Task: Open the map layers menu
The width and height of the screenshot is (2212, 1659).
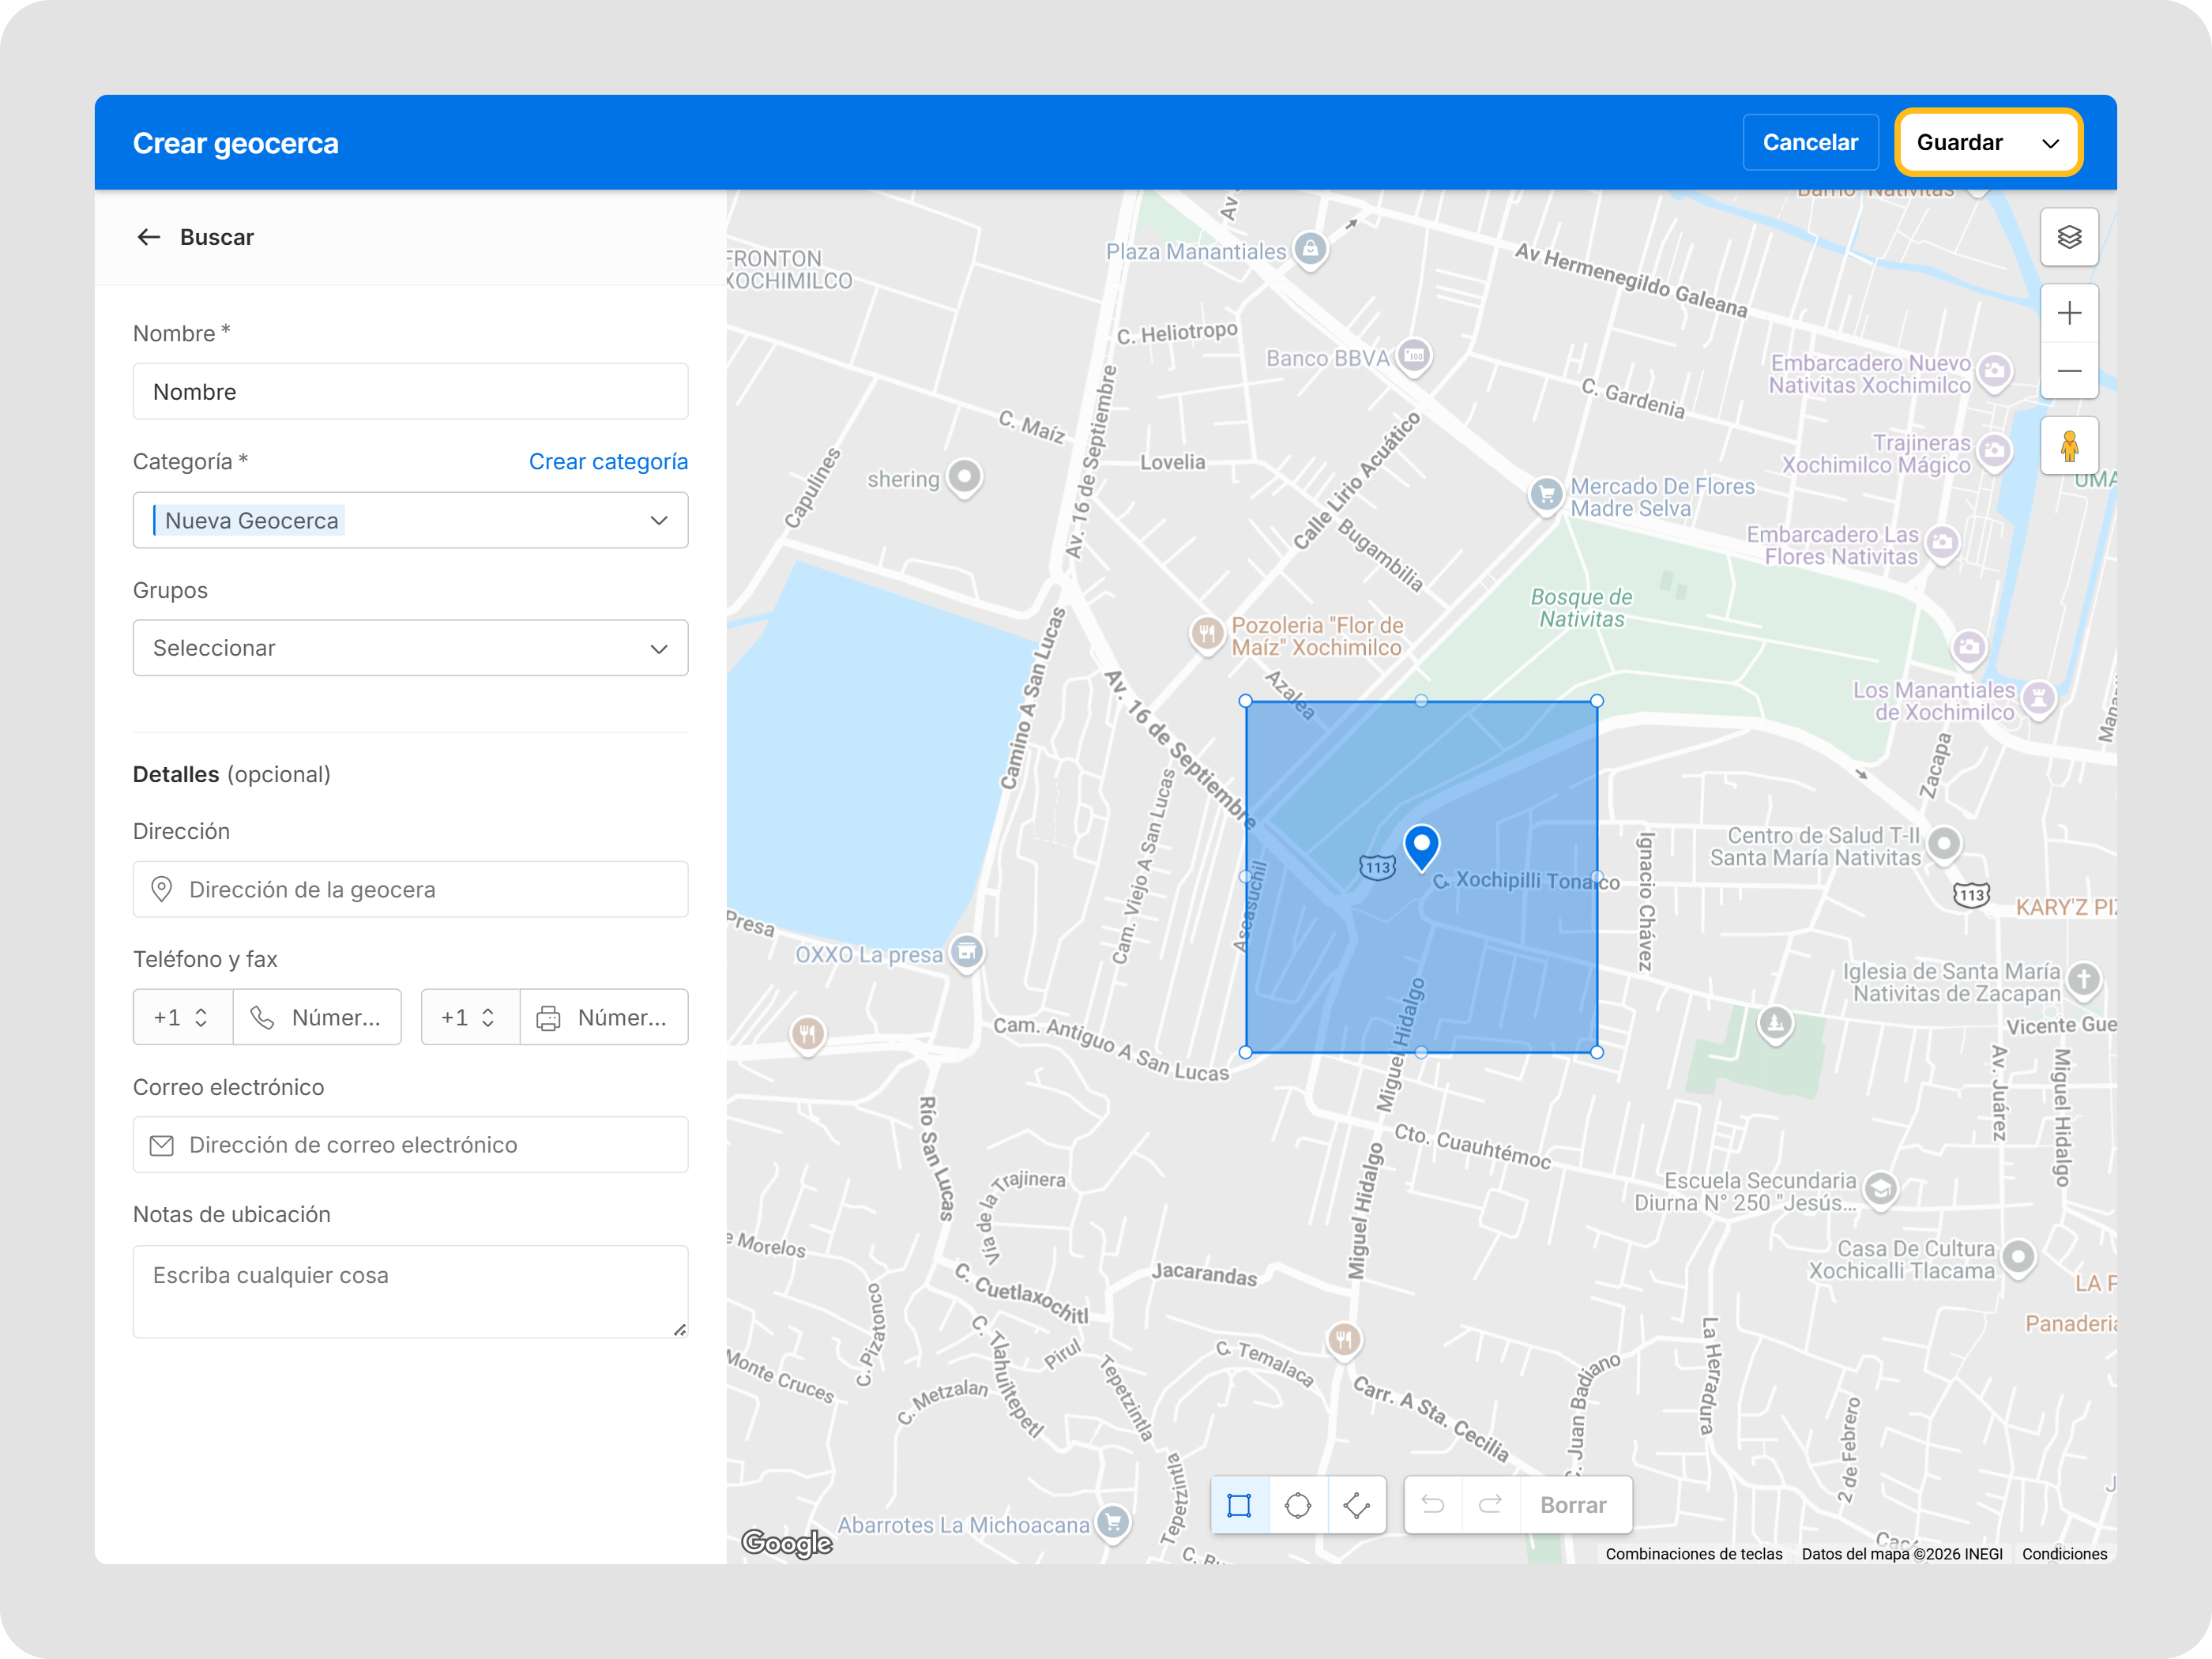Action: [x=2069, y=237]
